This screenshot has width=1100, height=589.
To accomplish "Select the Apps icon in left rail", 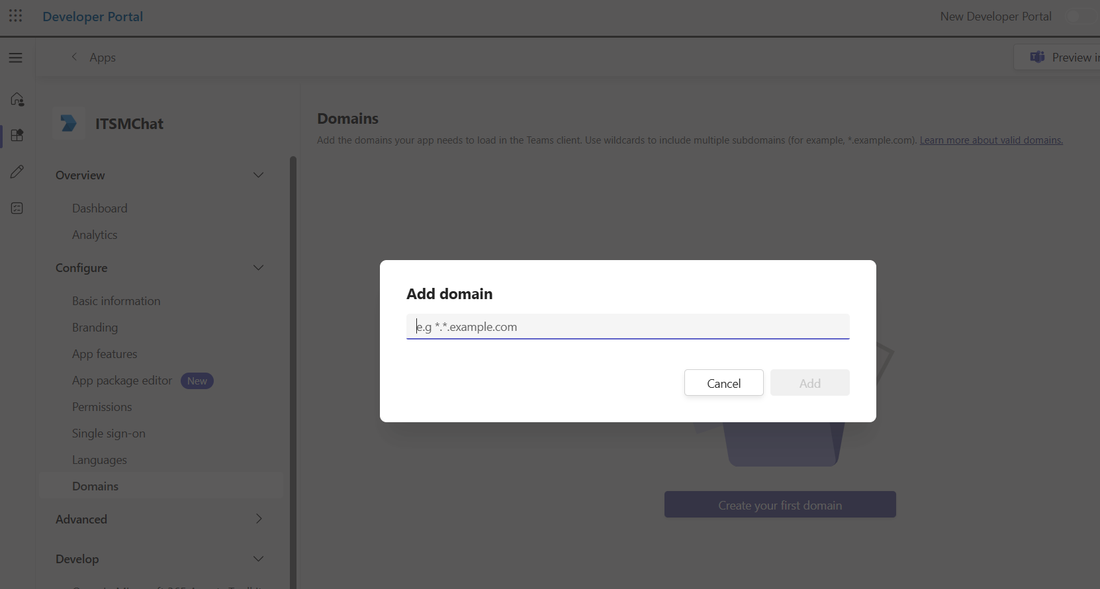I will (x=17, y=136).
